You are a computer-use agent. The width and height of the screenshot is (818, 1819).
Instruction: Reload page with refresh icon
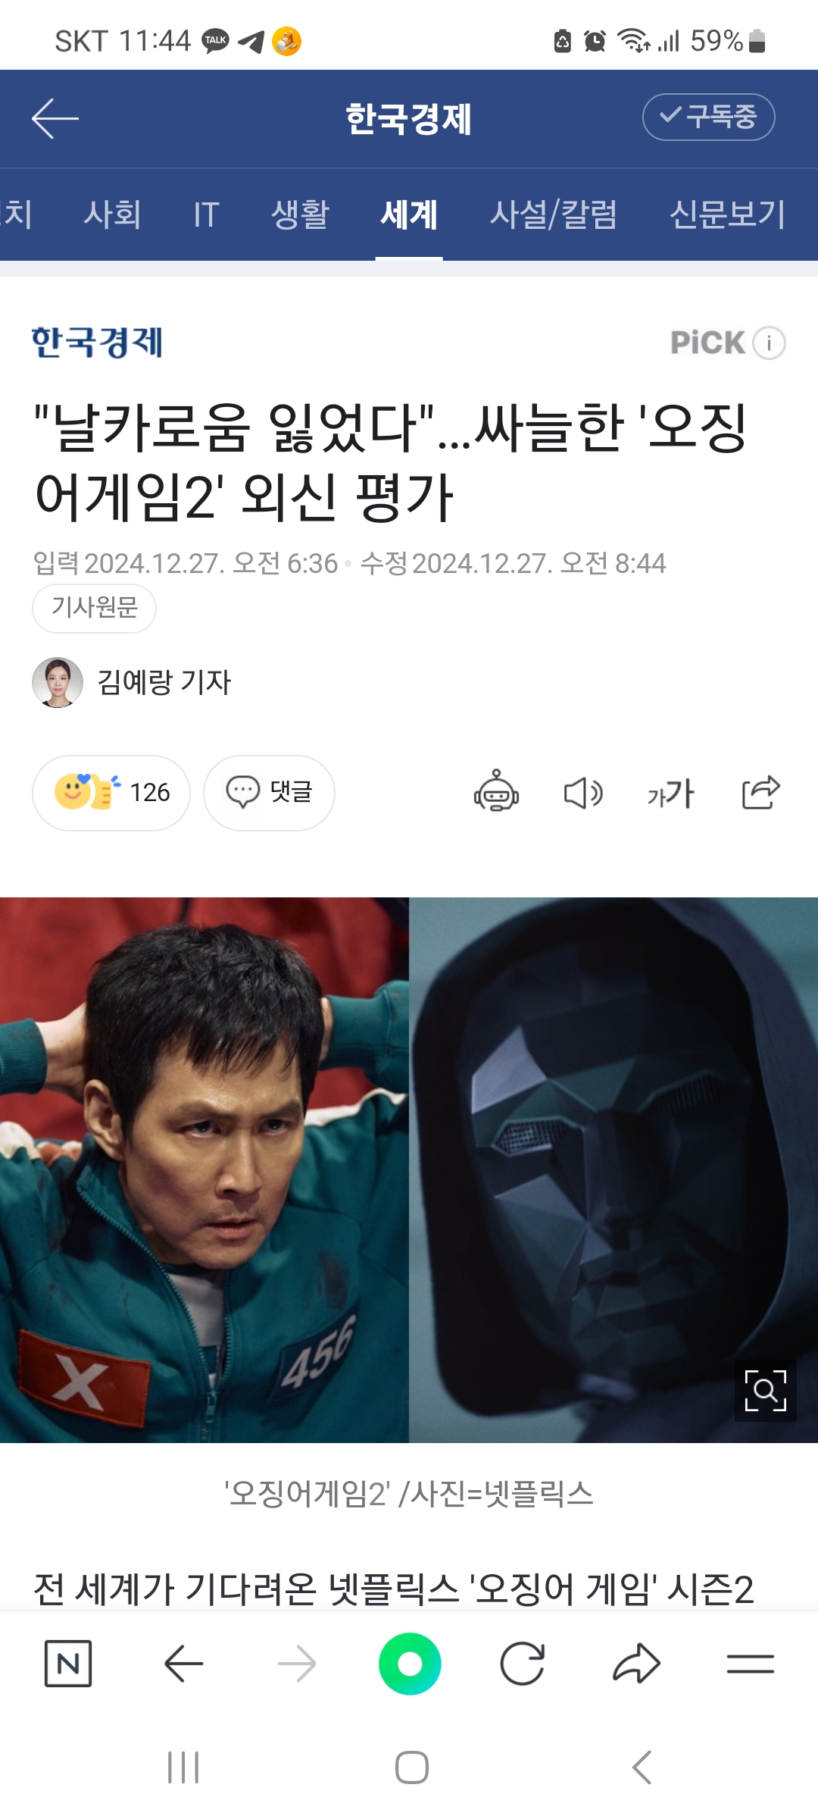point(523,1664)
